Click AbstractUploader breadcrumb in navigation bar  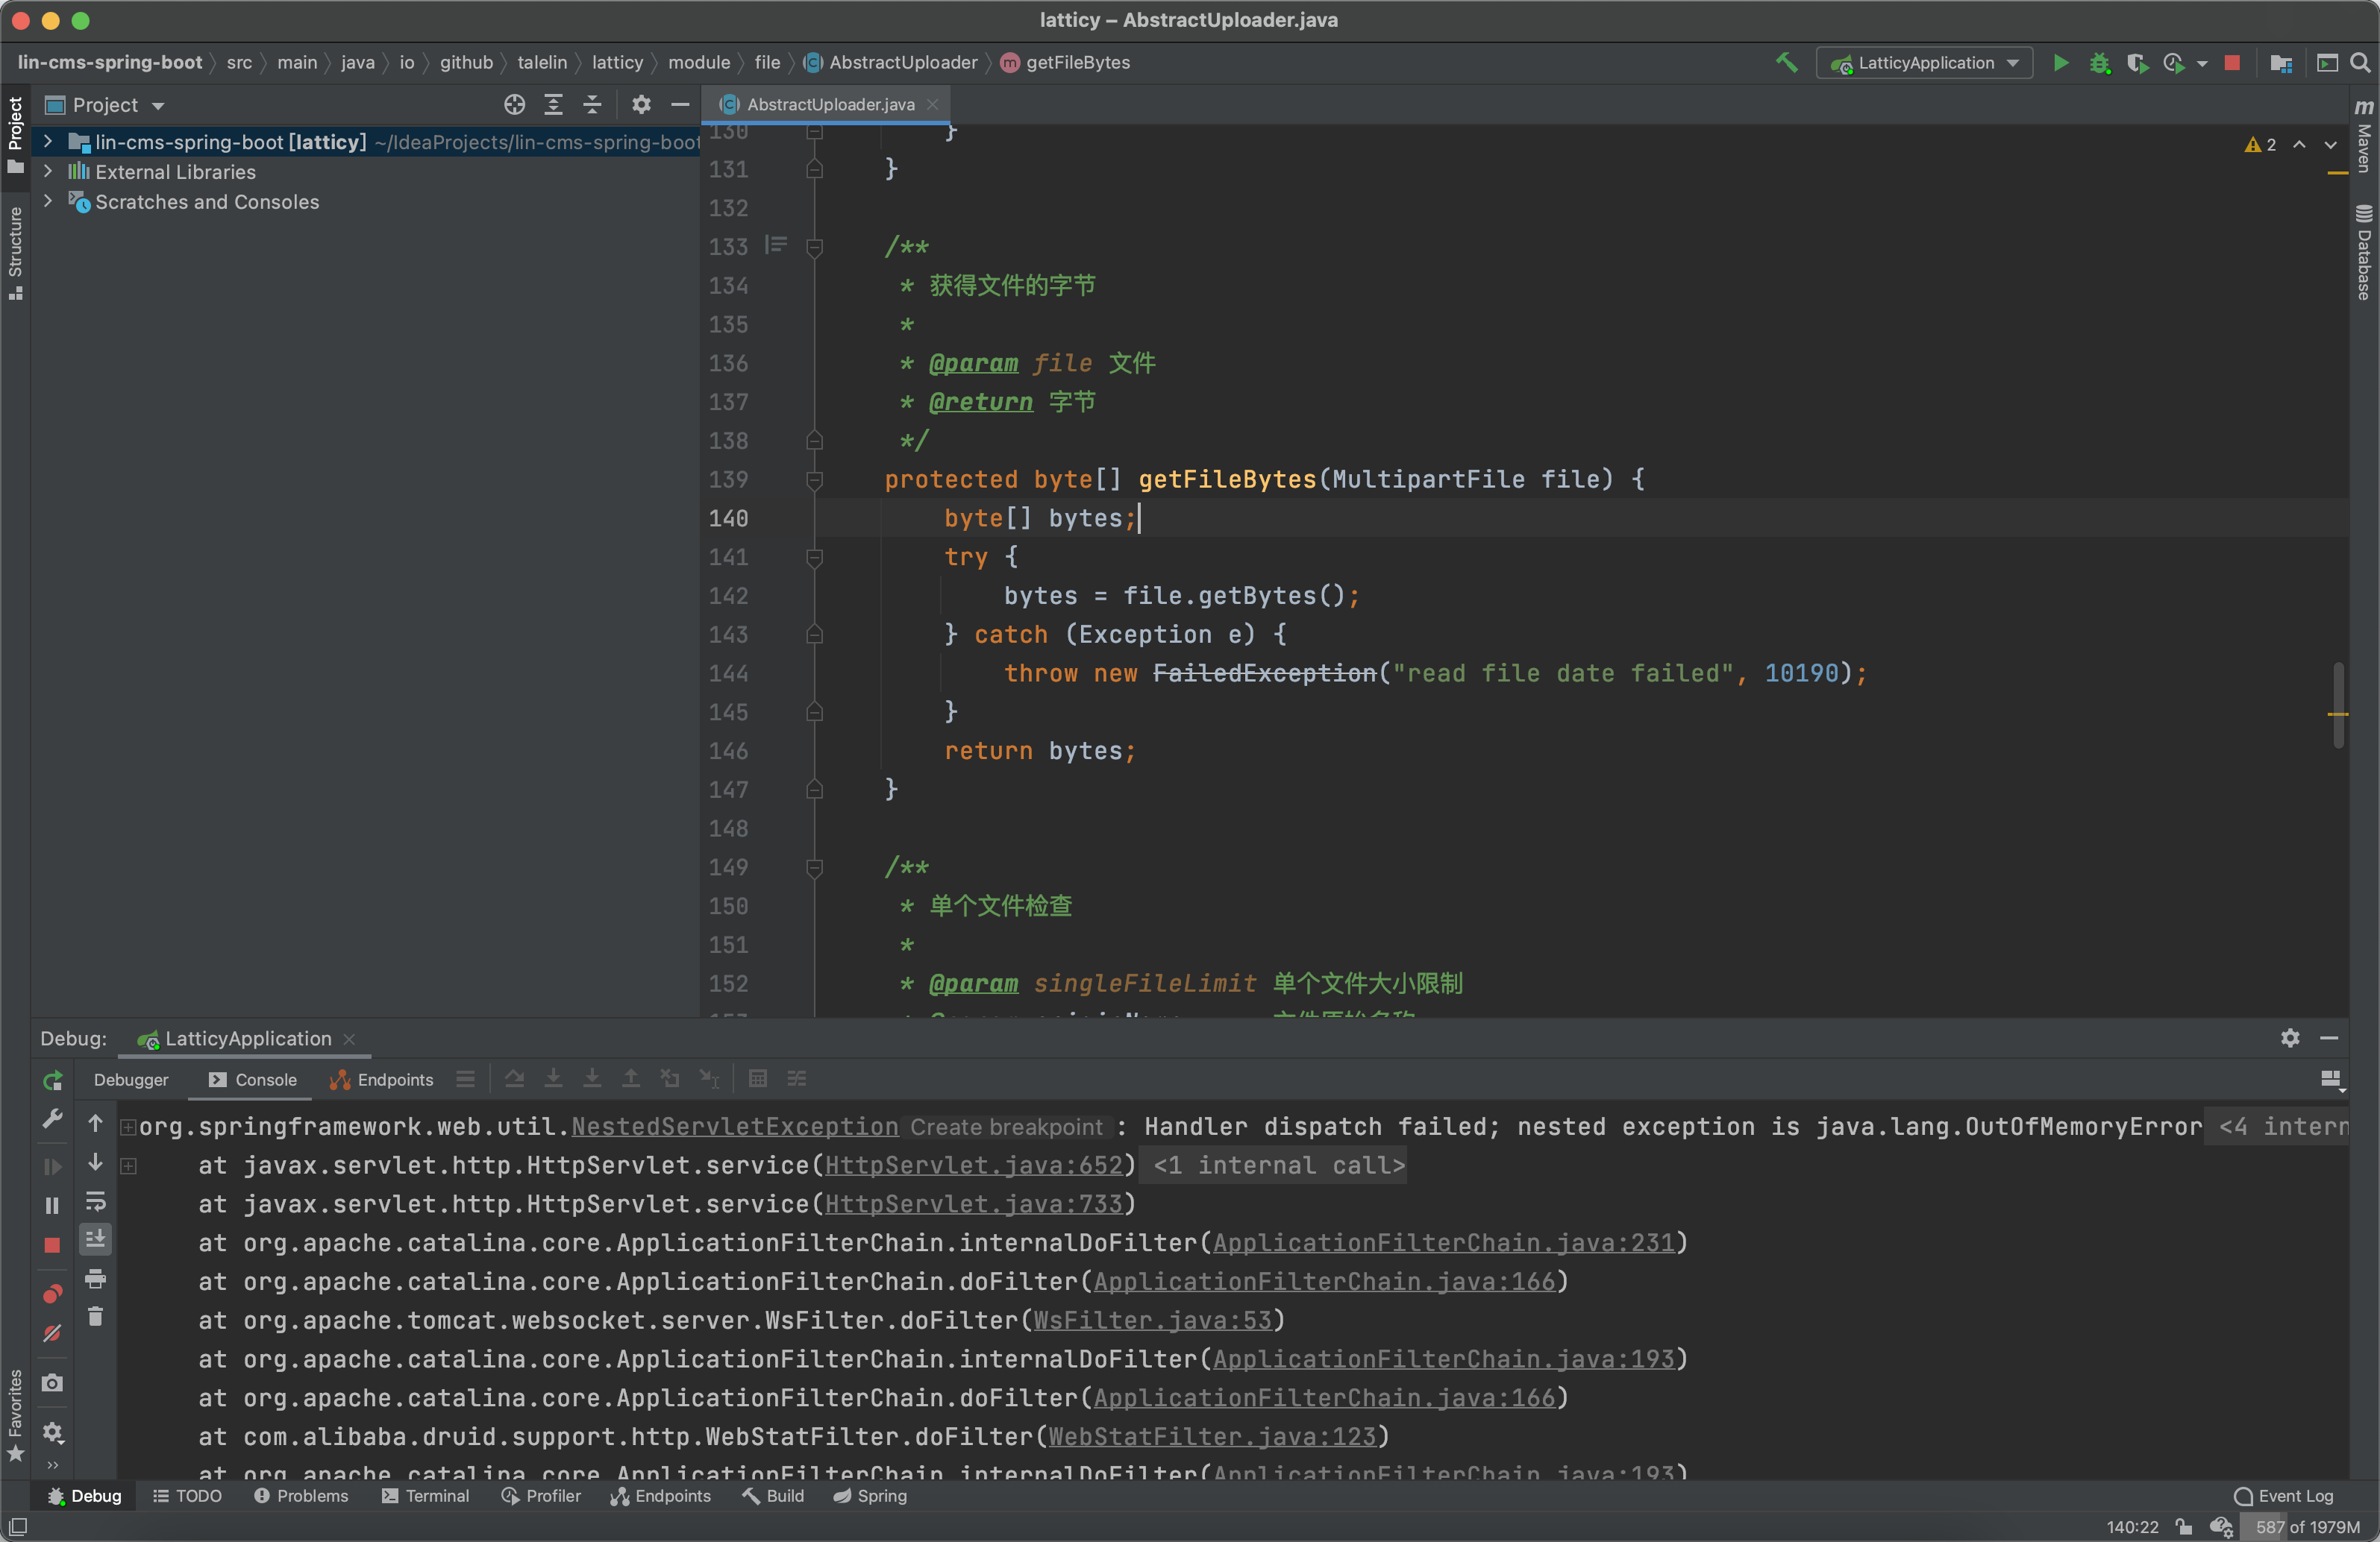(890, 62)
